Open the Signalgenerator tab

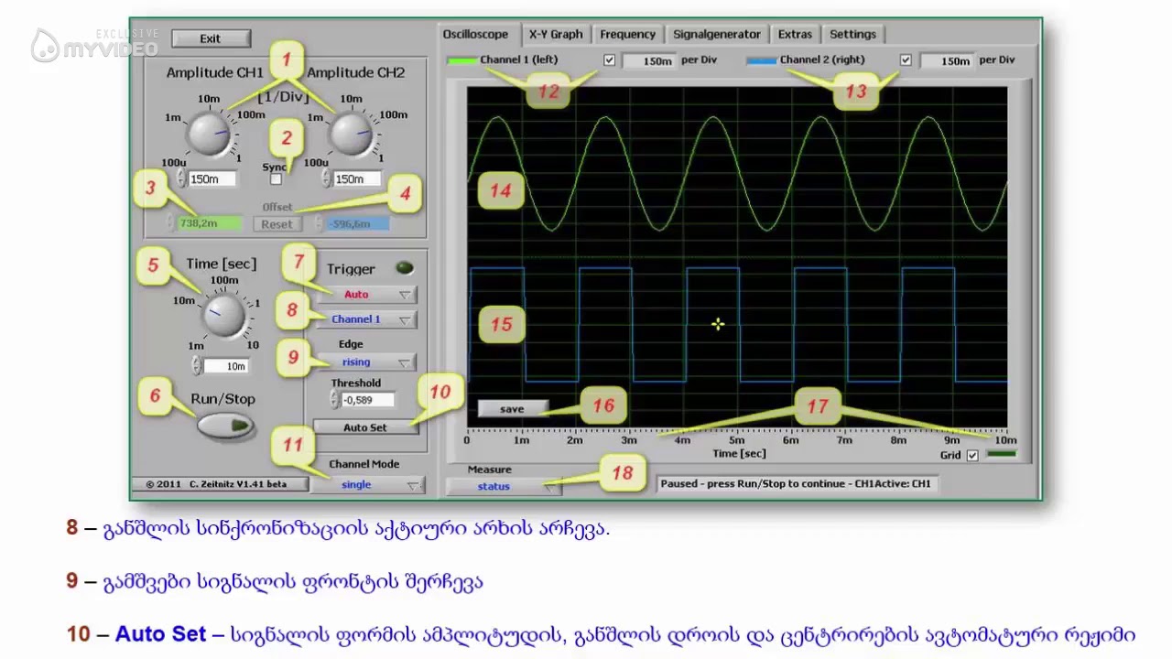click(x=717, y=34)
